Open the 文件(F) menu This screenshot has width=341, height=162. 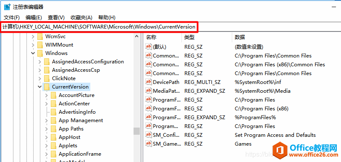[12, 18]
